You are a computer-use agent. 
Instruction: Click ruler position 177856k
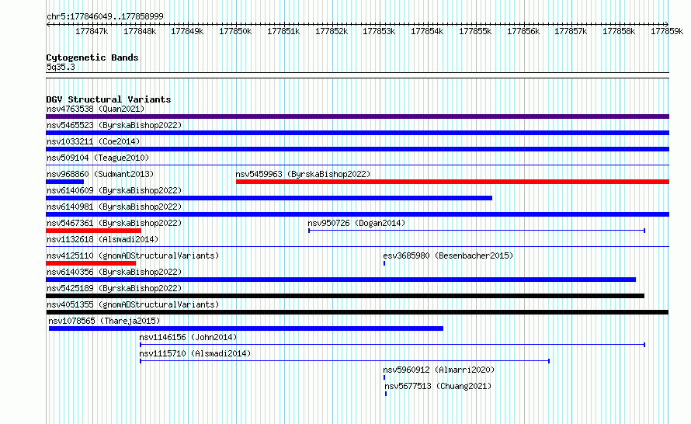[523, 31]
